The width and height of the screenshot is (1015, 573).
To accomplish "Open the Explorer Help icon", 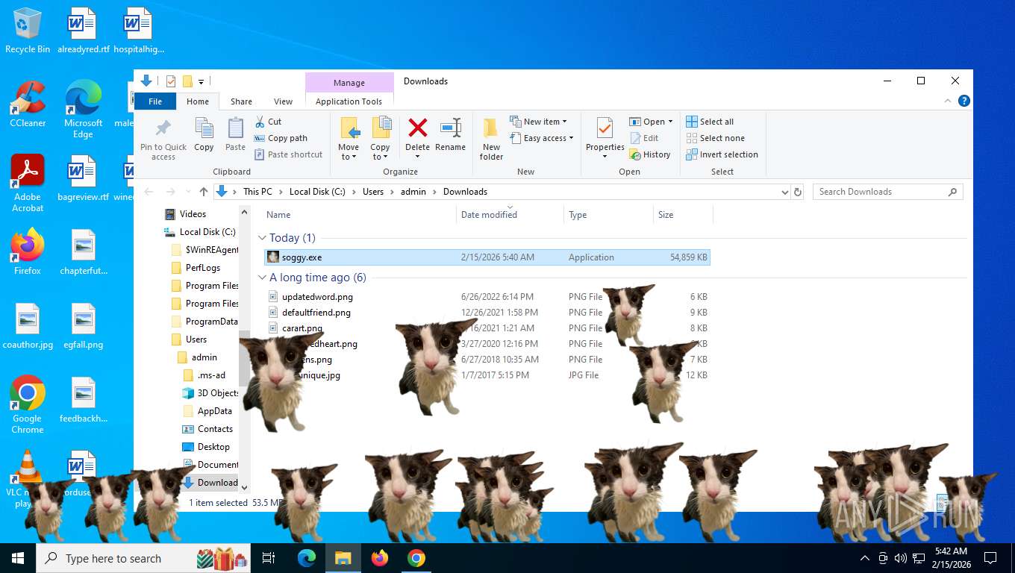I will pyautogui.click(x=964, y=101).
